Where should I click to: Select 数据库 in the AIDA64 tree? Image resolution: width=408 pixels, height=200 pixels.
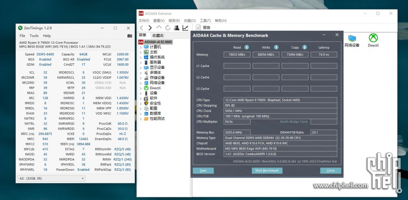point(155,113)
